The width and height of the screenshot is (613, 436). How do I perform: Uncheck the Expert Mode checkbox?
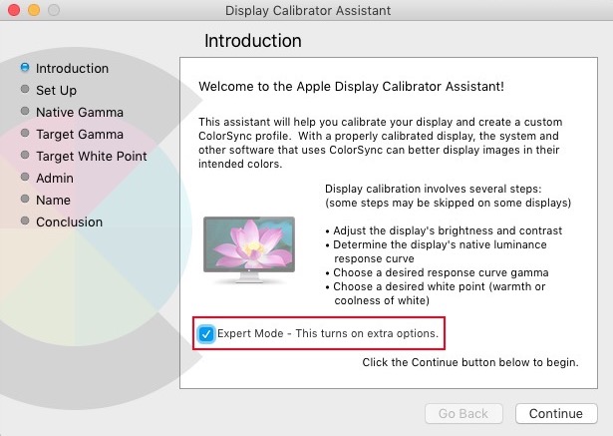[206, 334]
